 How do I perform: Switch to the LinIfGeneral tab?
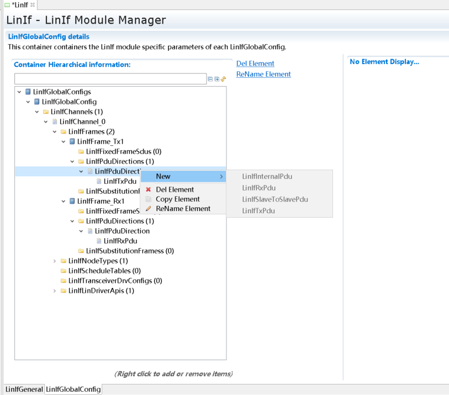point(24,389)
